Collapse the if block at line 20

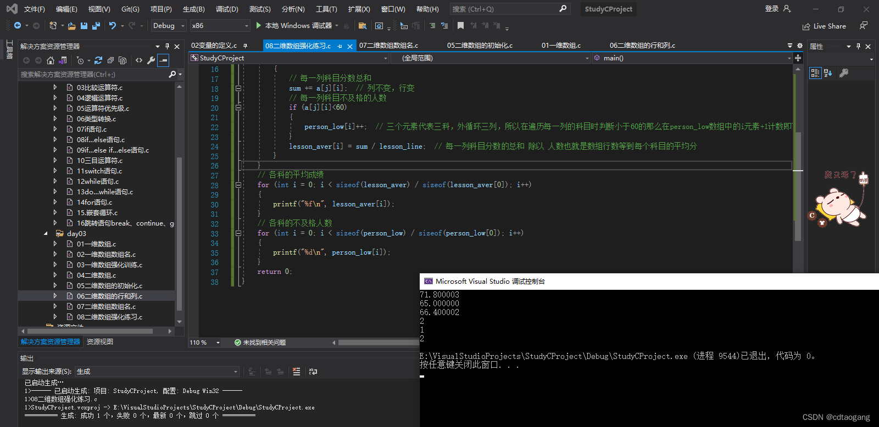point(238,108)
